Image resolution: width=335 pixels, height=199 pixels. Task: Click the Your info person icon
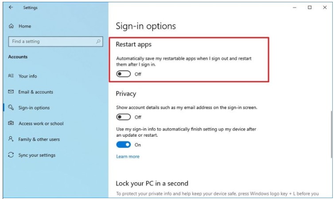(11, 76)
